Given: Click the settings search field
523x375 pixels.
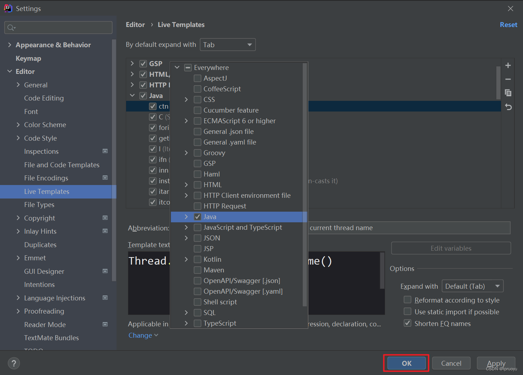Looking at the screenshot, I should (x=58, y=28).
